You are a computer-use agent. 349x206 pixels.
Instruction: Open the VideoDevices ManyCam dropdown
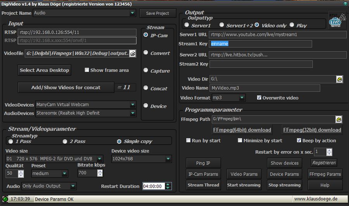(133, 105)
